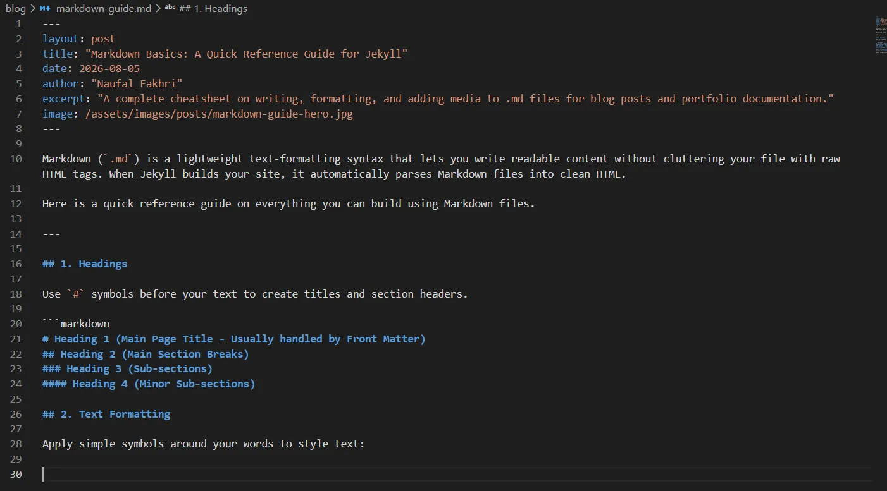
Task: Click line number 30 in the gutter
Action: tap(16, 474)
